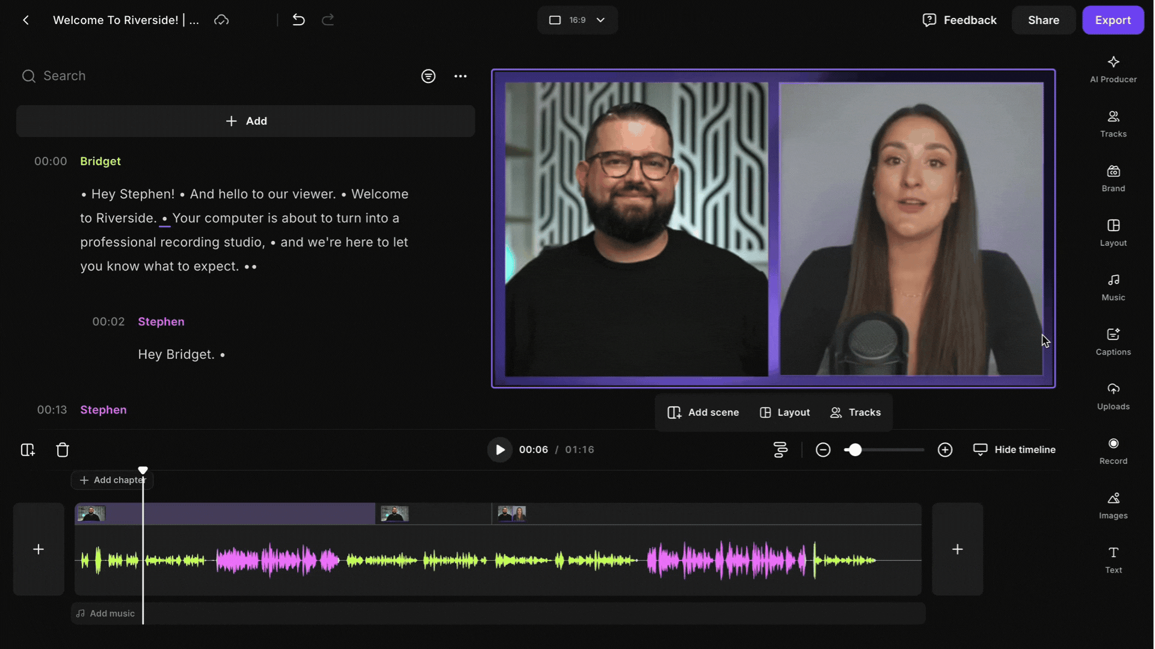Click the undo arrow
The width and height of the screenshot is (1155, 649).
coord(298,20)
